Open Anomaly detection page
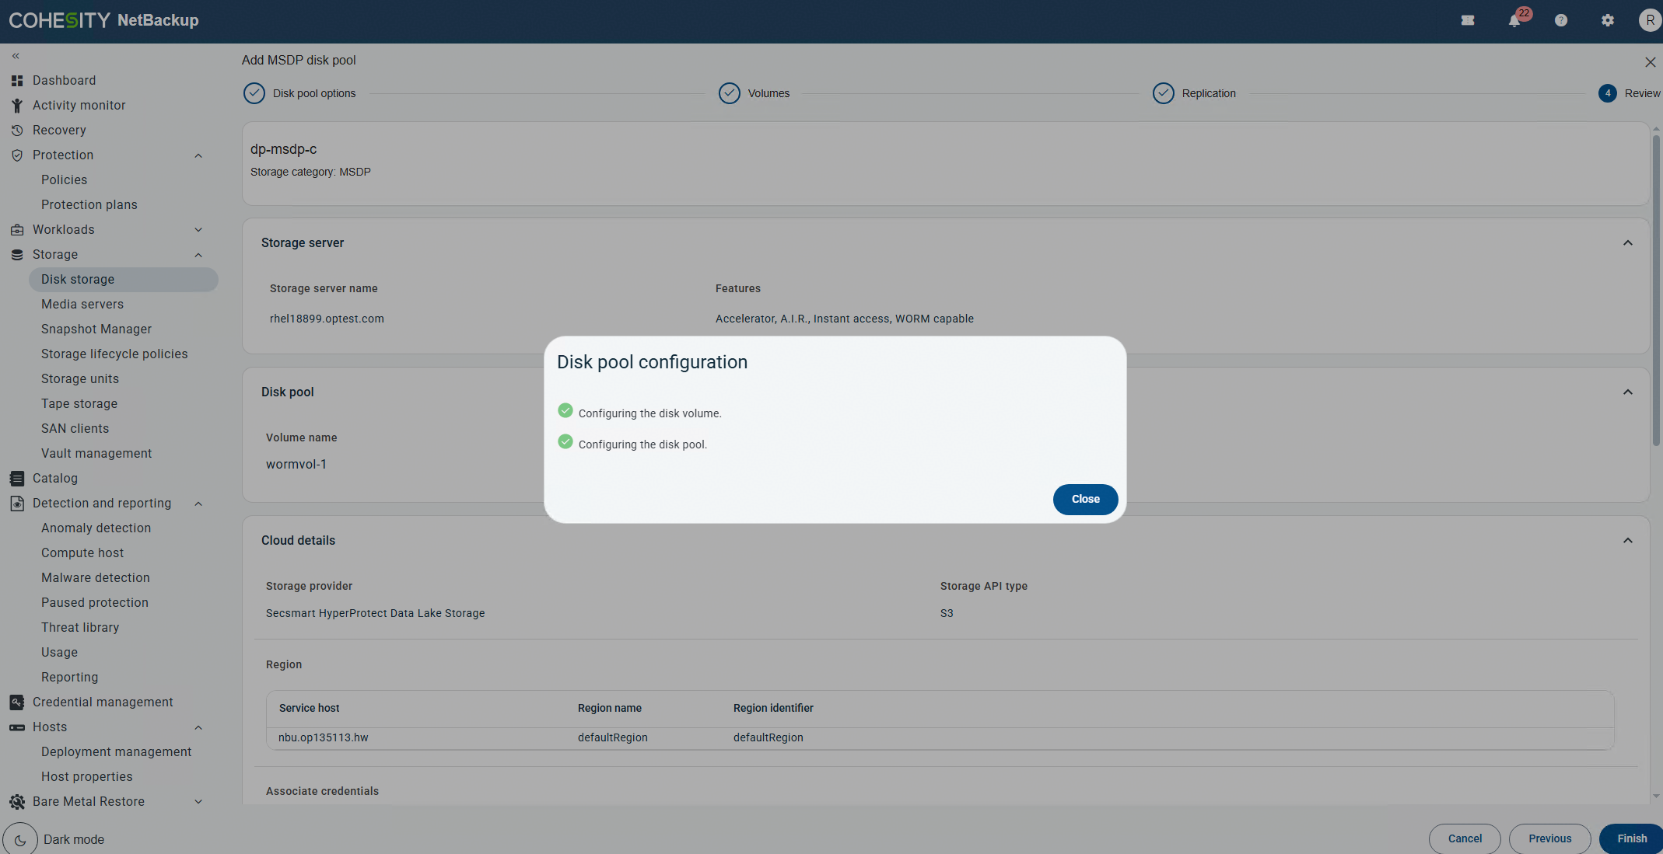This screenshot has width=1663, height=854. 96,528
